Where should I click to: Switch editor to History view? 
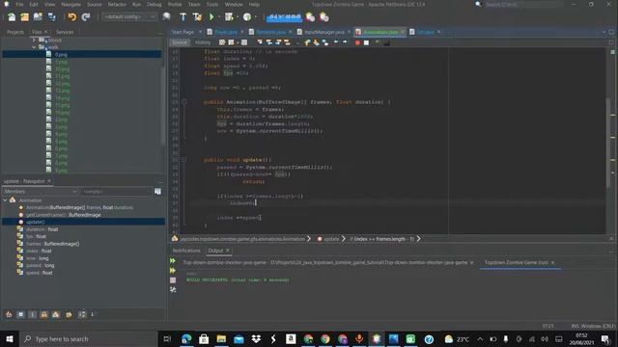coord(203,42)
